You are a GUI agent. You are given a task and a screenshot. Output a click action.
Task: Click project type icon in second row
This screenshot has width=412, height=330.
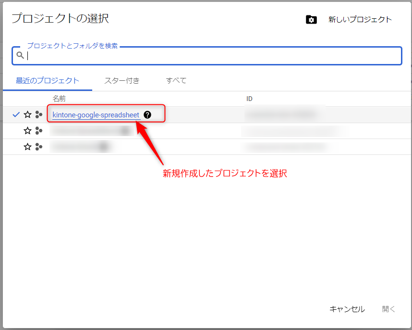click(x=39, y=131)
